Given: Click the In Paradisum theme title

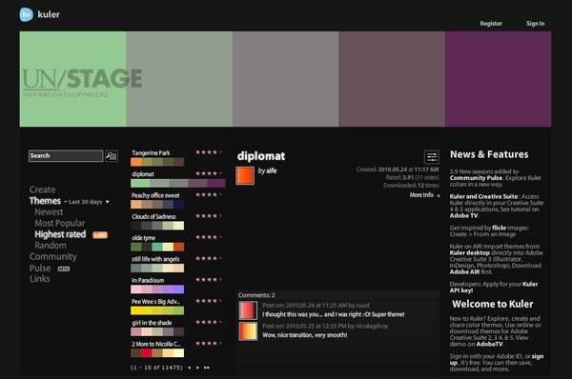Looking at the screenshot, I should tap(148, 280).
